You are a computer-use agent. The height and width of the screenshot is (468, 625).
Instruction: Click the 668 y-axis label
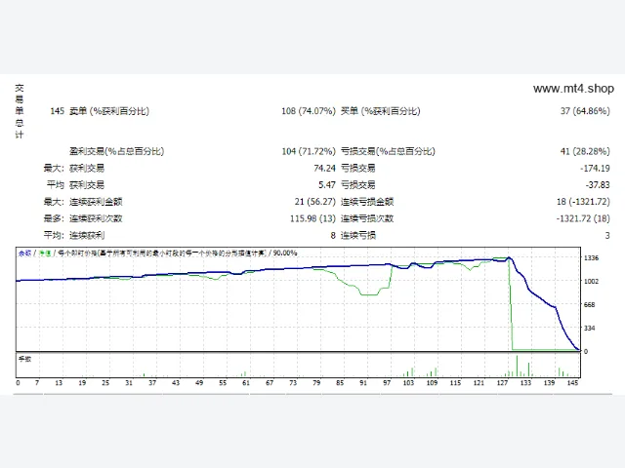(590, 305)
